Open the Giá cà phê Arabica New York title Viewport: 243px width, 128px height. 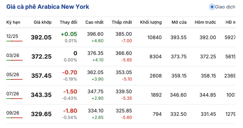click(48, 7)
